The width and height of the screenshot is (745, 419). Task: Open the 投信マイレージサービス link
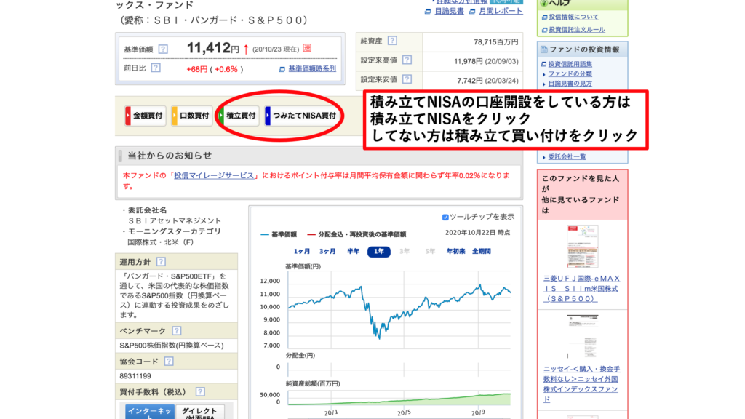click(x=214, y=175)
